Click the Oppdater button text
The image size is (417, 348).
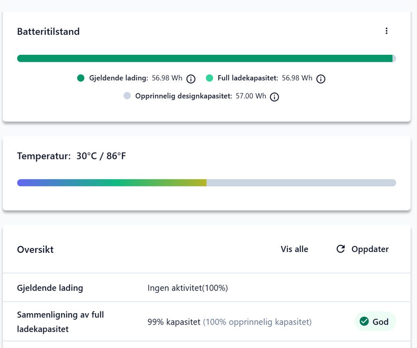point(370,249)
